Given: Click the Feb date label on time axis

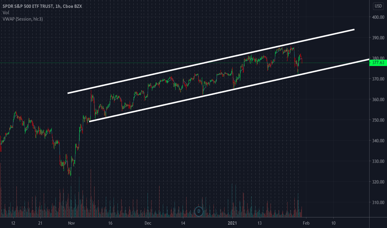Looking at the screenshot, I should click(x=306, y=223).
